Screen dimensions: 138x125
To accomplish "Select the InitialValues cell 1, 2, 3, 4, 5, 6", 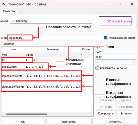I will coord(53,67).
